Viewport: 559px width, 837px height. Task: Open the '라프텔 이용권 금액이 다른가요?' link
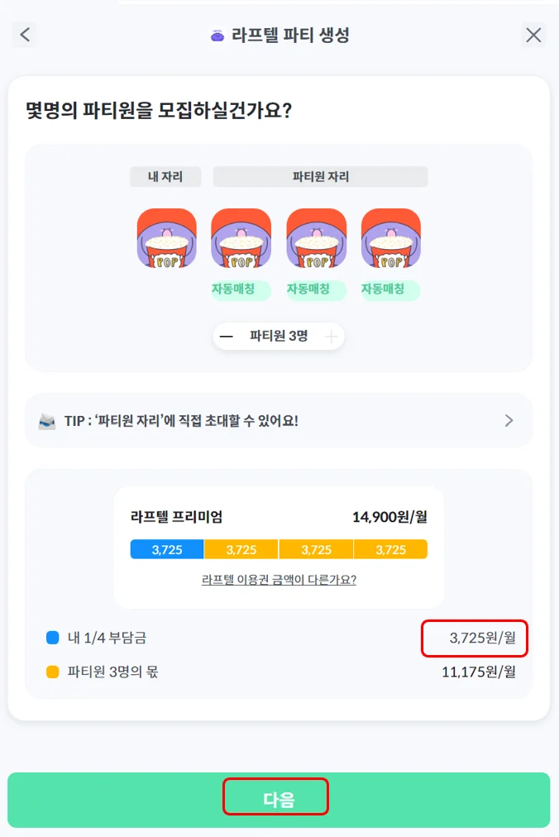[x=279, y=580]
